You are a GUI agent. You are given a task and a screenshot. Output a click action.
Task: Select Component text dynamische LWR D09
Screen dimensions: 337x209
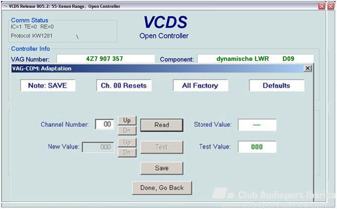point(255,58)
